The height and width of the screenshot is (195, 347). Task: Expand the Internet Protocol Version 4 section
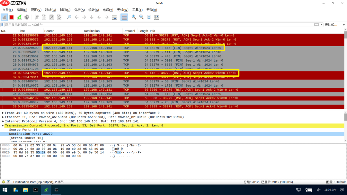3,121
